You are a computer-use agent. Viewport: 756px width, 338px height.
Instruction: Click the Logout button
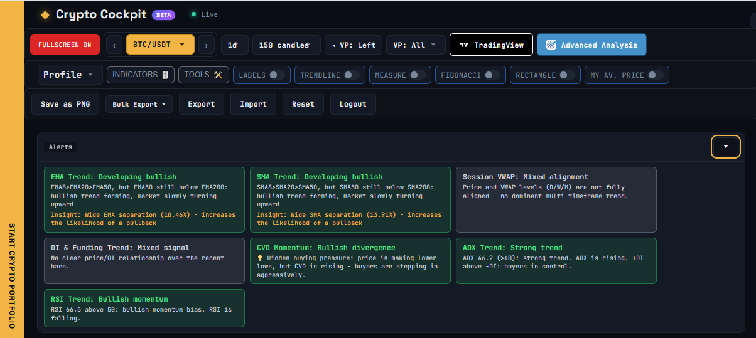[x=353, y=104]
